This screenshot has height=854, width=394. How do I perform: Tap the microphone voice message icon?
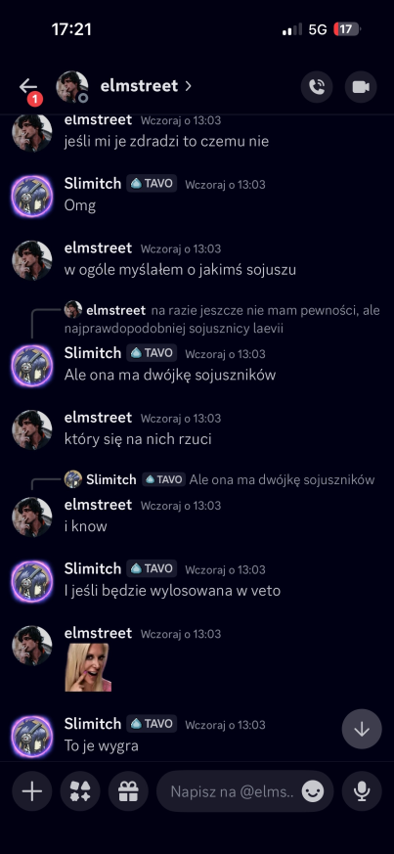(362, 790)
